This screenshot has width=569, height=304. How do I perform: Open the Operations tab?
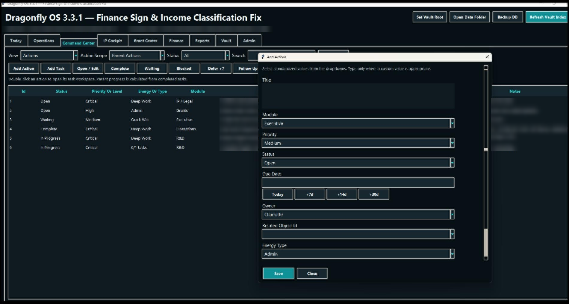(44, 41)
